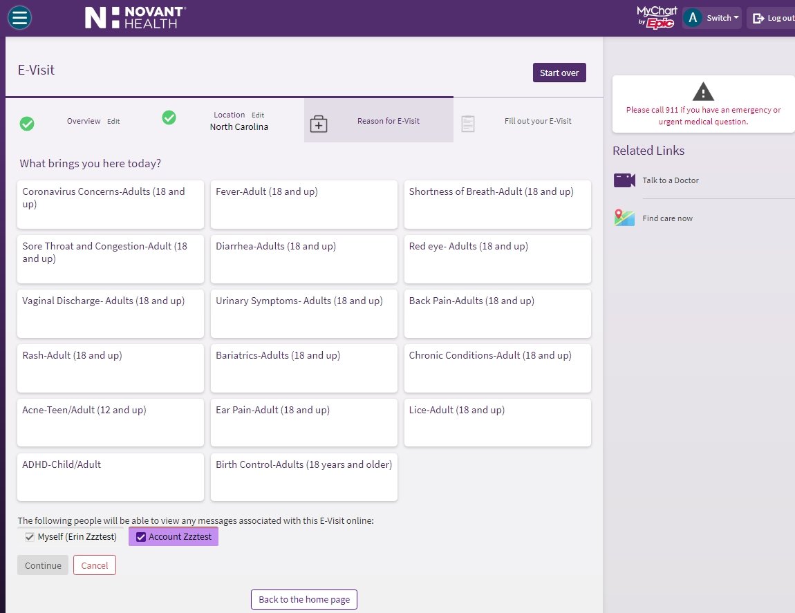The height and width of the screenshot is (613, 795).
Task: Click the Log out door icon
Action: click(x=759, y=17)
